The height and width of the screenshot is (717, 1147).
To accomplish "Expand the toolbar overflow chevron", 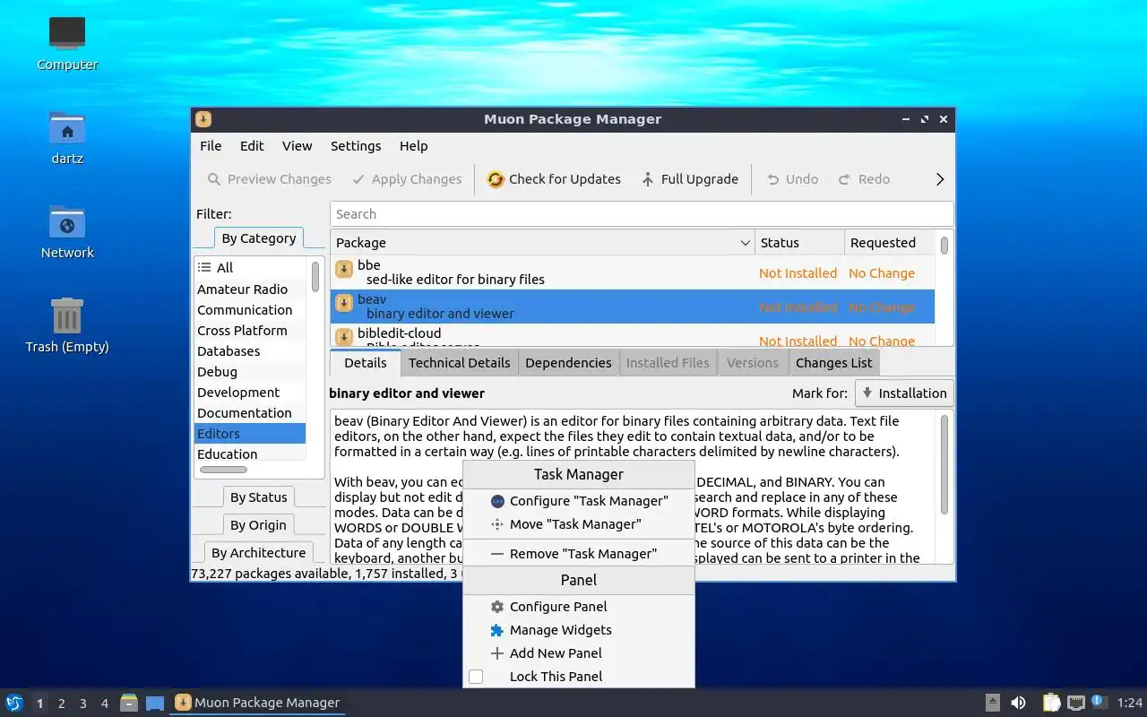I will pos(940,179).
